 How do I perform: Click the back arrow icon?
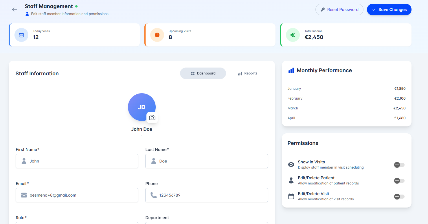14,10
